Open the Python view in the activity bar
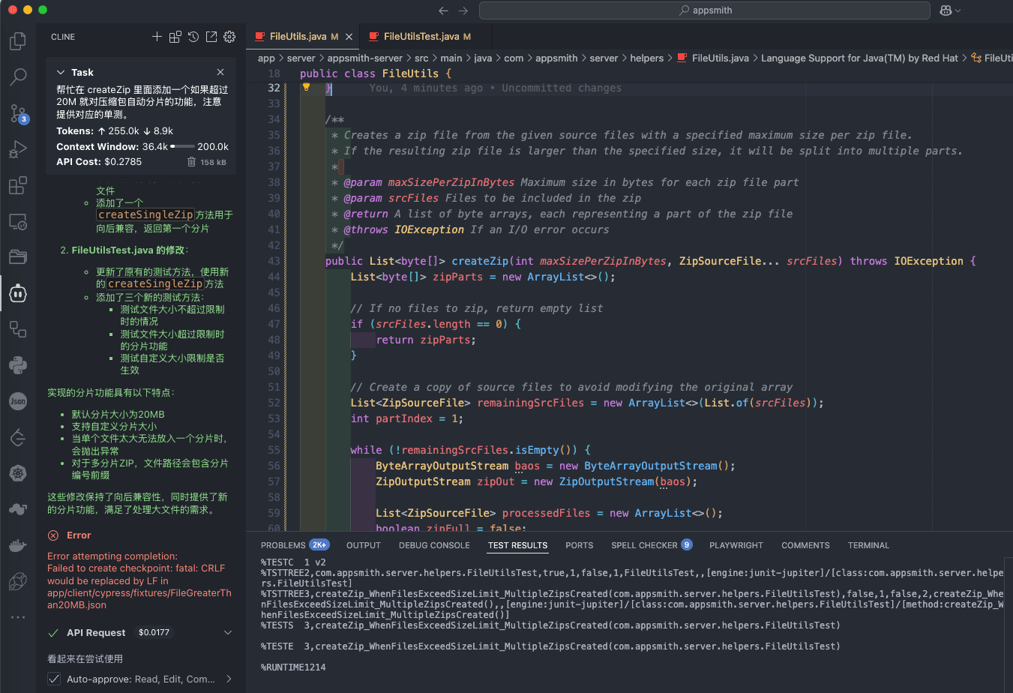Viewport: 1013px width, 693px height. click(16, 364)
